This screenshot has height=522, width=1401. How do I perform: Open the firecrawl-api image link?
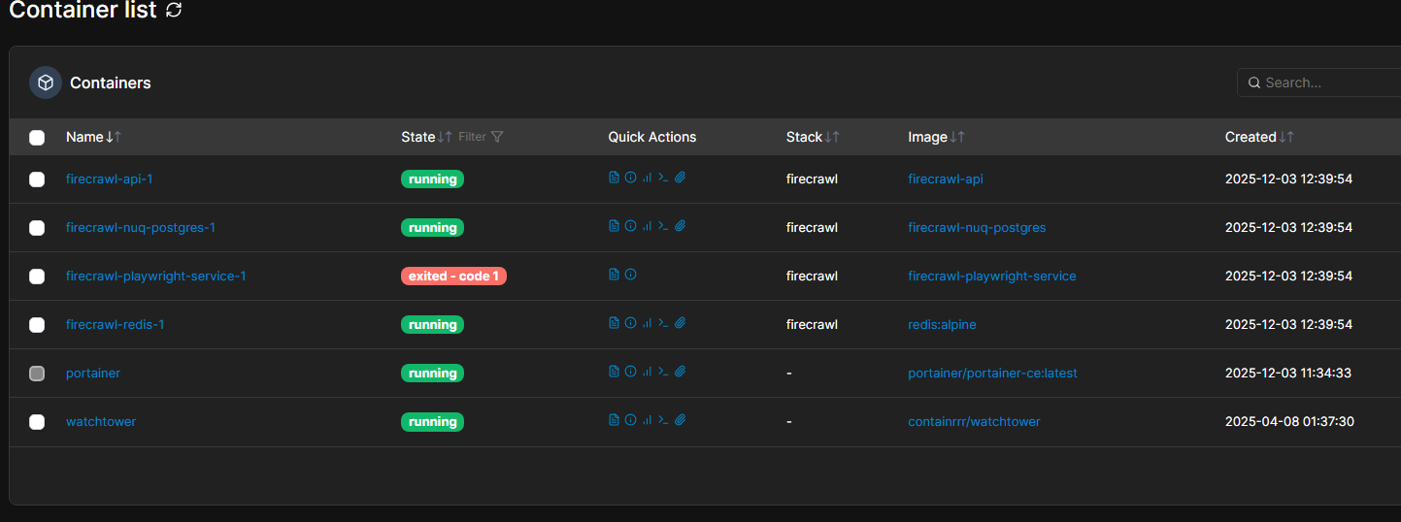coord(946,179)
